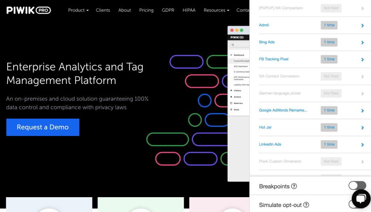Go to the Clients page
371x212 pixels.
point(103,10)
